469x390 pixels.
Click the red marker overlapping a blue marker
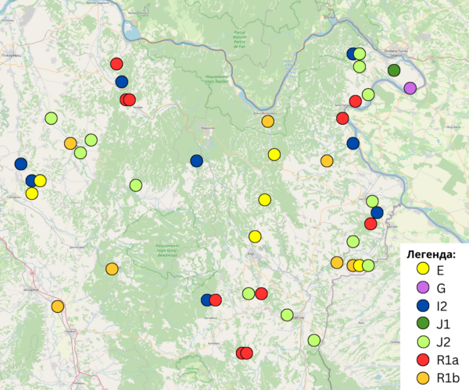(216, 300)
